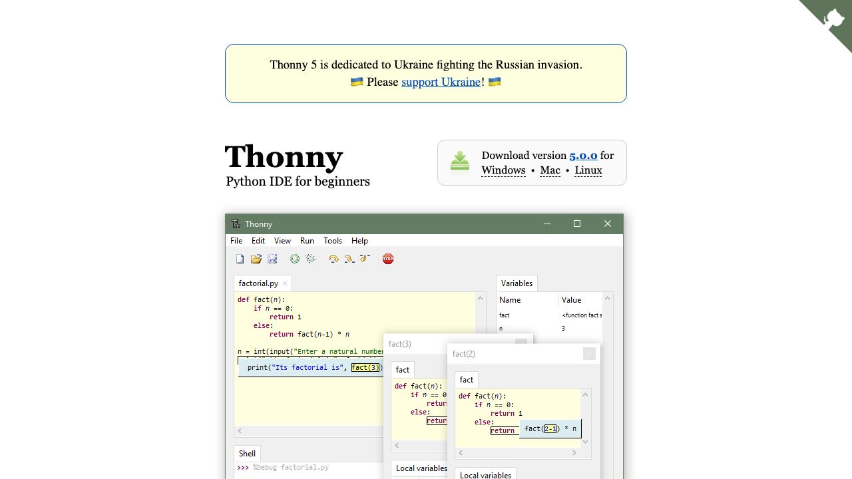
Task: Choose the Linux download link
Action: (x=588, y=170)
